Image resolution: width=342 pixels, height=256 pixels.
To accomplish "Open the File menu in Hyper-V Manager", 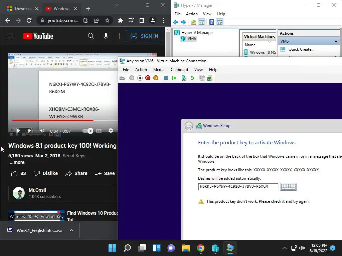I will [x=178, y=14].
